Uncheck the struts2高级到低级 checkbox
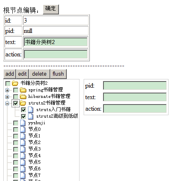The height and width of the screenshot is (181, 171). pos(23,116)
